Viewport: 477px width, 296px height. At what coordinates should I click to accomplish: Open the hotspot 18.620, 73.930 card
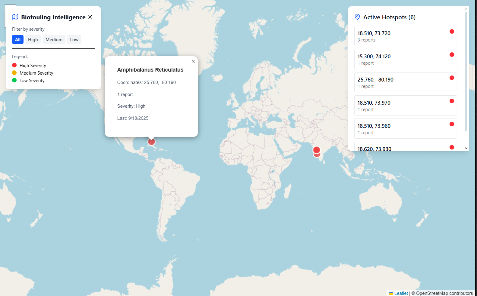[x=406, y=146]
